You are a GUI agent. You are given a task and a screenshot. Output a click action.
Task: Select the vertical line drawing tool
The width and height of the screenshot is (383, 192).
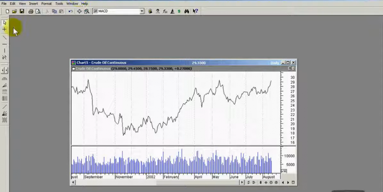point(4,51)
